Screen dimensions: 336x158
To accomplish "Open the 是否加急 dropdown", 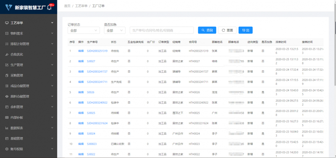I will [x=115, y=30].
